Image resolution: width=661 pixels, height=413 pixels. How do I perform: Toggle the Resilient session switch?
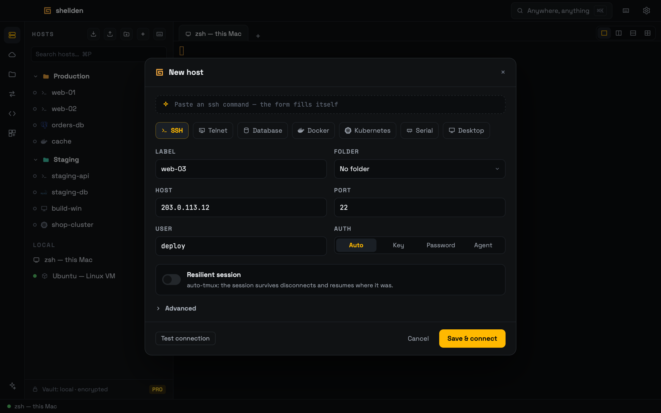click(x=171, y=280)
